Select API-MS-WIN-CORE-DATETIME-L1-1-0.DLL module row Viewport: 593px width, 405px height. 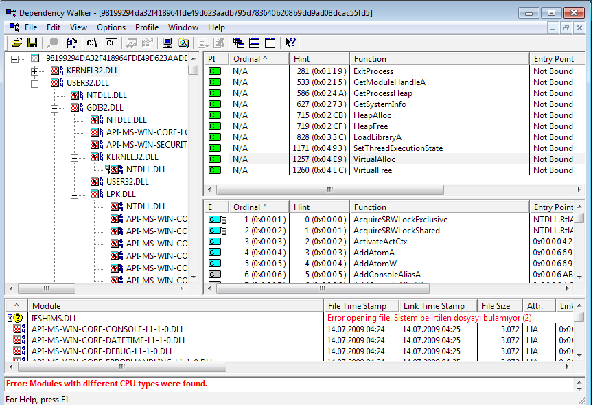290,340
